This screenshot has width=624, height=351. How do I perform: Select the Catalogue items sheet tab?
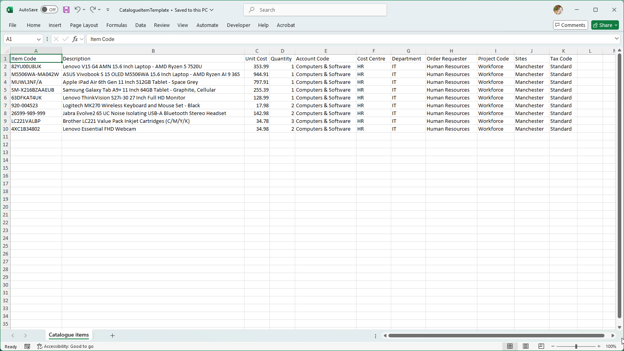[x=69, y=335]
